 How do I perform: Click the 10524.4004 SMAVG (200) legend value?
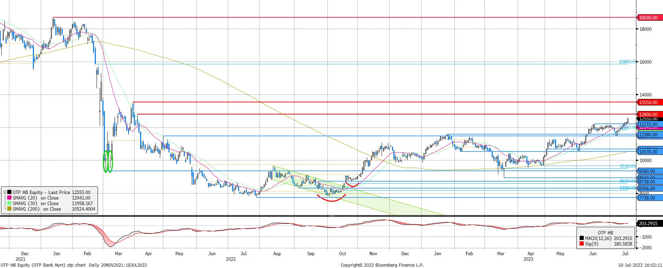[83, 209]
